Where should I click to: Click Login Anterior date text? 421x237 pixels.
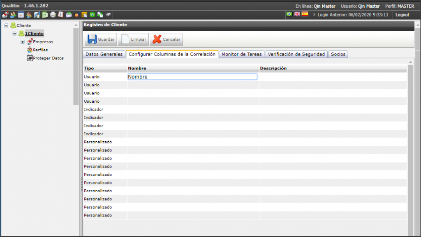tap(353, 15)
